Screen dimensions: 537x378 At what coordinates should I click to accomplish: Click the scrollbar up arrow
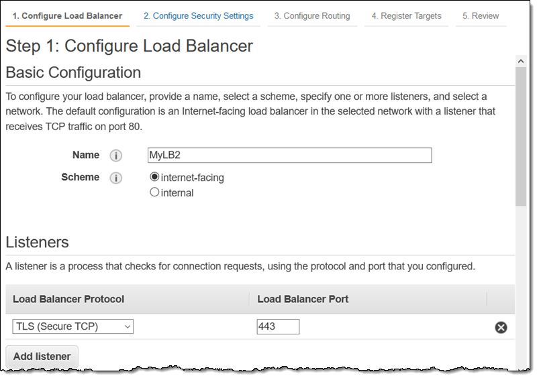click(520, 61)
